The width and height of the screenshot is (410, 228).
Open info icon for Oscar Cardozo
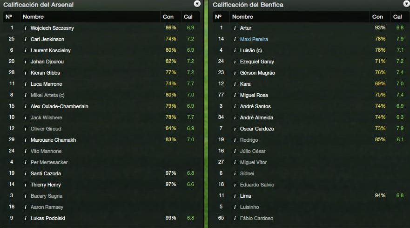coord(235,129)
